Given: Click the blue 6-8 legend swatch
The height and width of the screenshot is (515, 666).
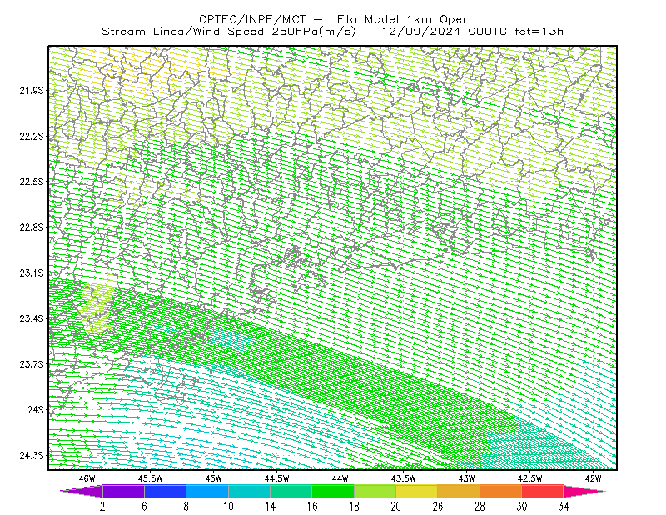Looking at the screenshot, I should click(x=165, y=491).
